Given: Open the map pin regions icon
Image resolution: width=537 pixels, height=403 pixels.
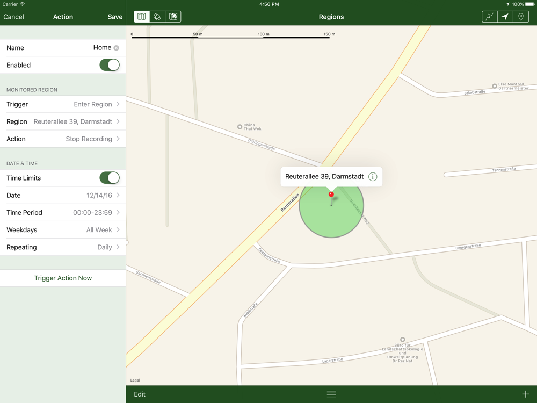Looking at the screenshot, I should pos(521,17).
